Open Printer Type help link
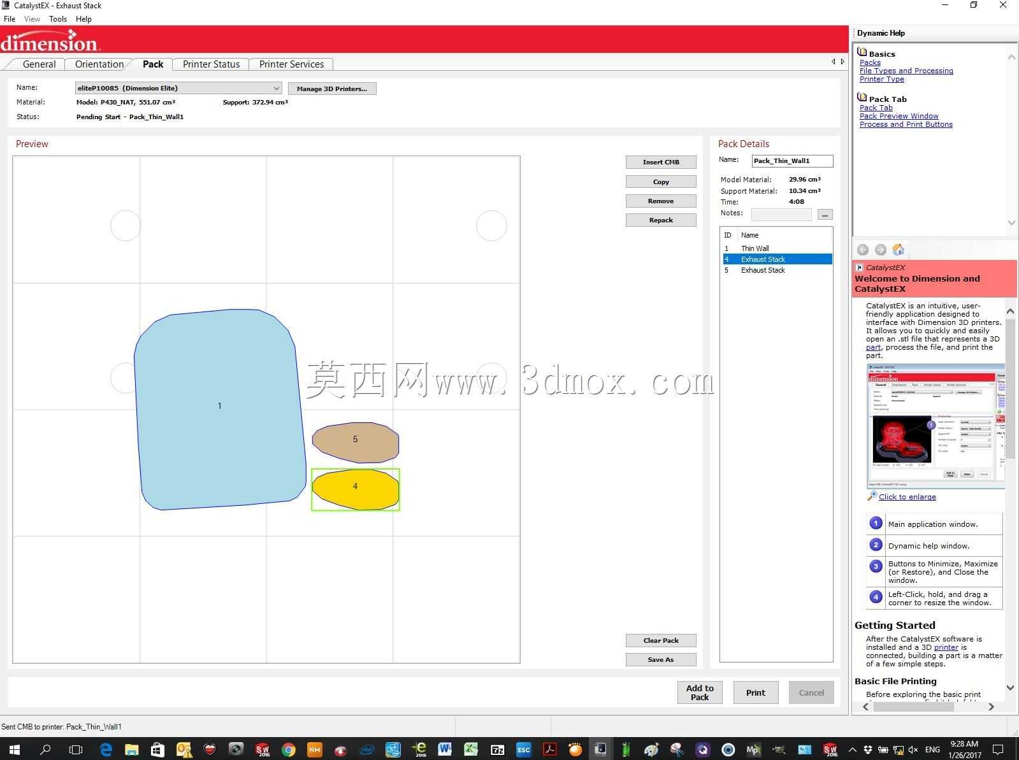 coord(882,79)
